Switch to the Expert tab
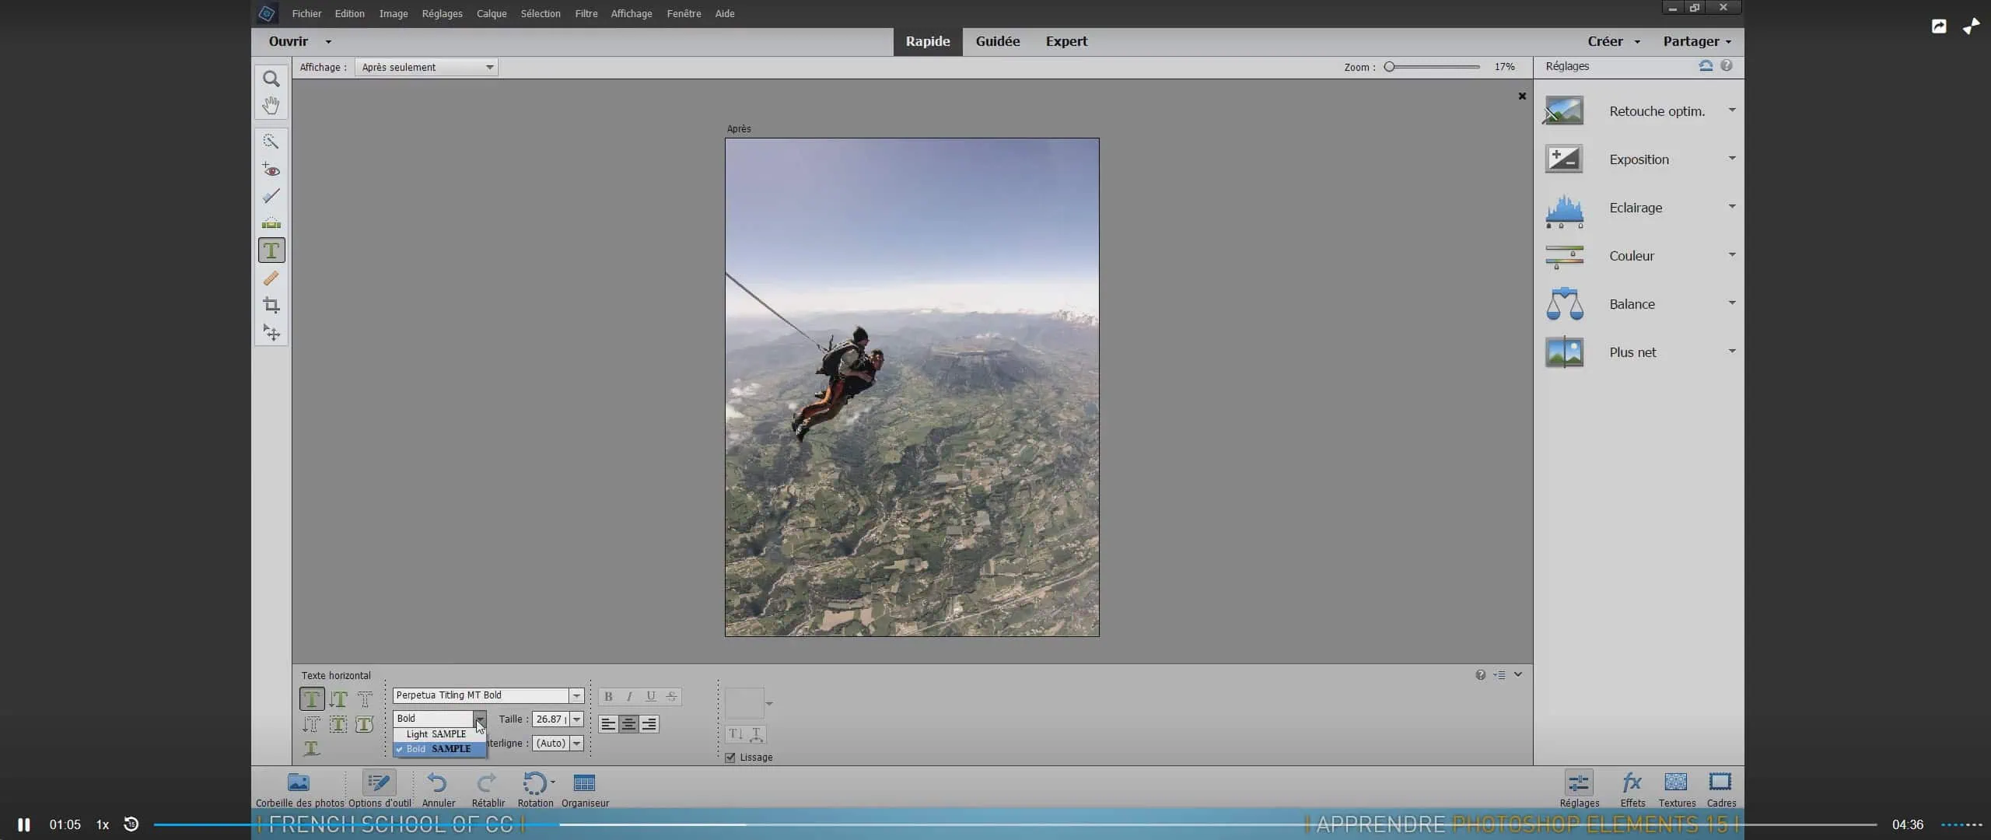Viewport: 1991px width, 840px height. click(1065, 41)
